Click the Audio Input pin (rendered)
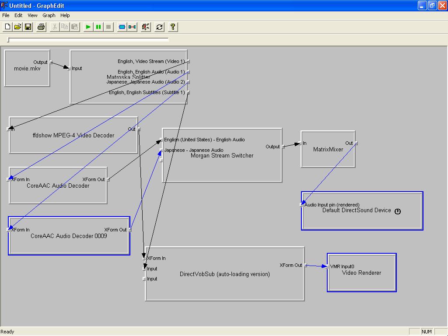Screen dimensions: 448x336 point(301,205)
